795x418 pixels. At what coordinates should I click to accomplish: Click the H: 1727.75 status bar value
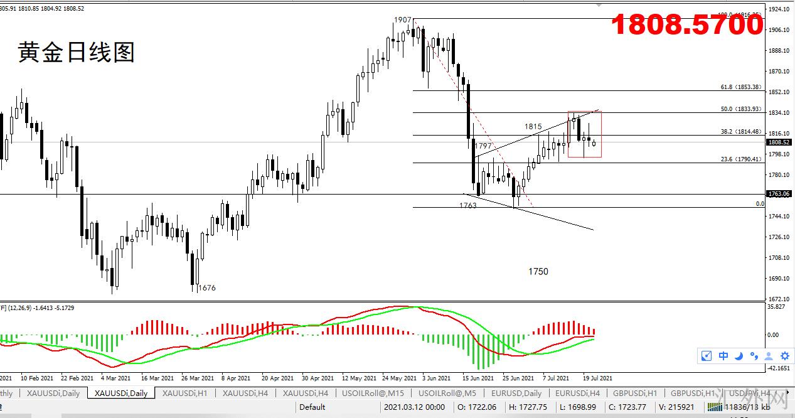(x=528, y=407)
